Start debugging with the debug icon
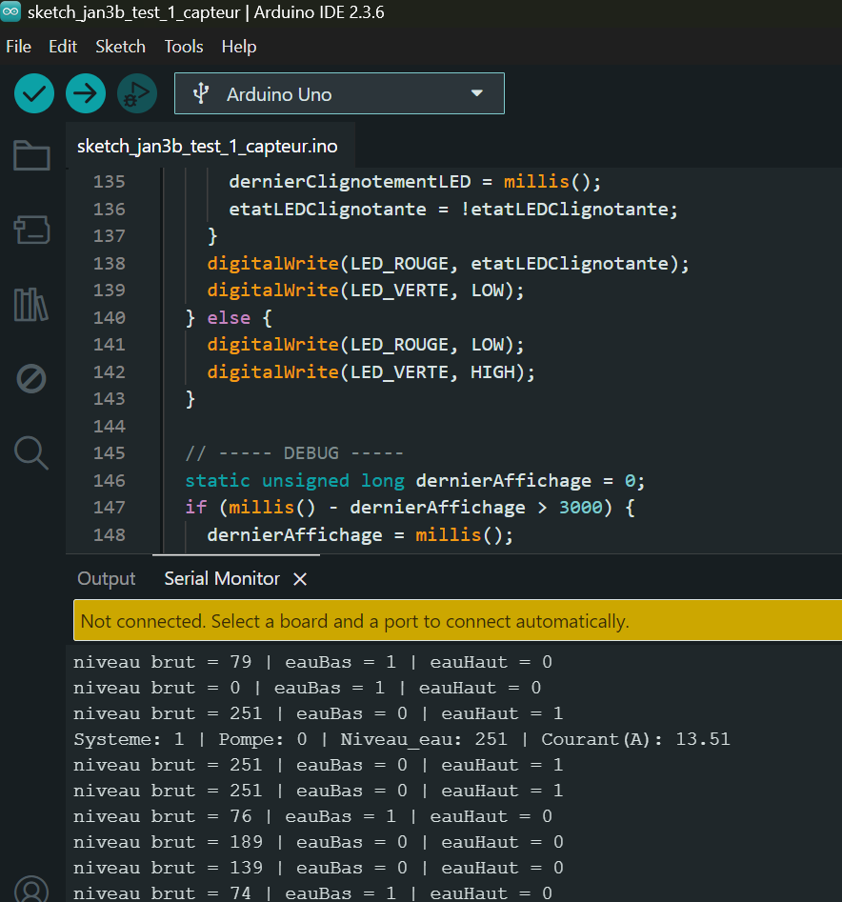The height and width of the screenshot is (902, 842). (x=137, y=93)
